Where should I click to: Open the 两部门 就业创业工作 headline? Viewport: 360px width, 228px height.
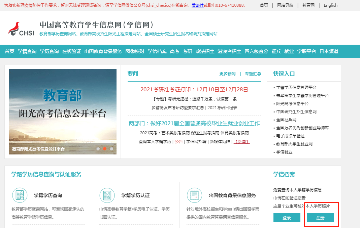[194, 124]
